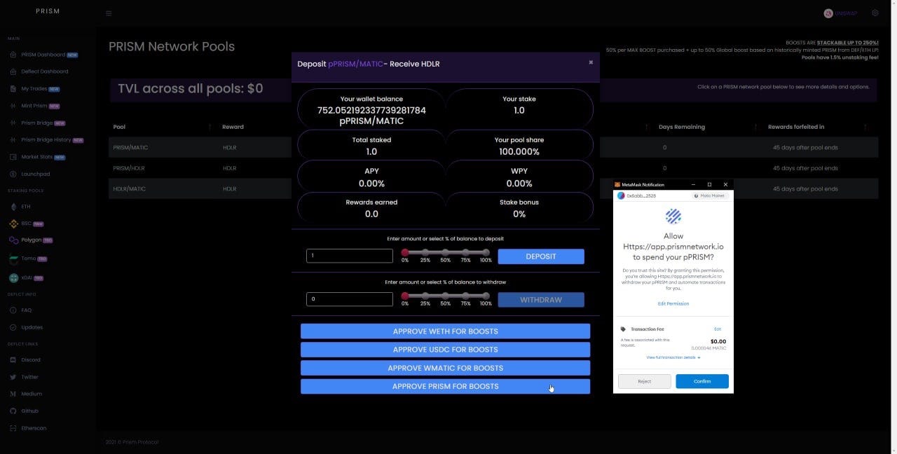This screenshot has height=454, width=897.
Task: Open the Github link icon
Action: pyautogui.click(x=13, y=411)
